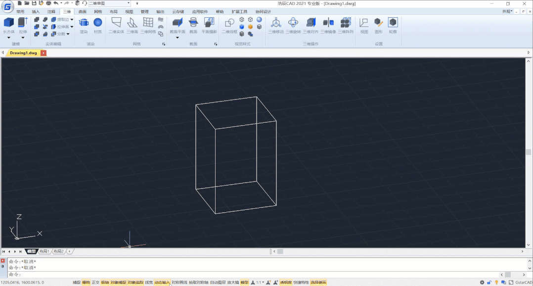The image size is (533, 286).
Task: Switch to the 视图 ribbon tab
Action: pos(129,11)
